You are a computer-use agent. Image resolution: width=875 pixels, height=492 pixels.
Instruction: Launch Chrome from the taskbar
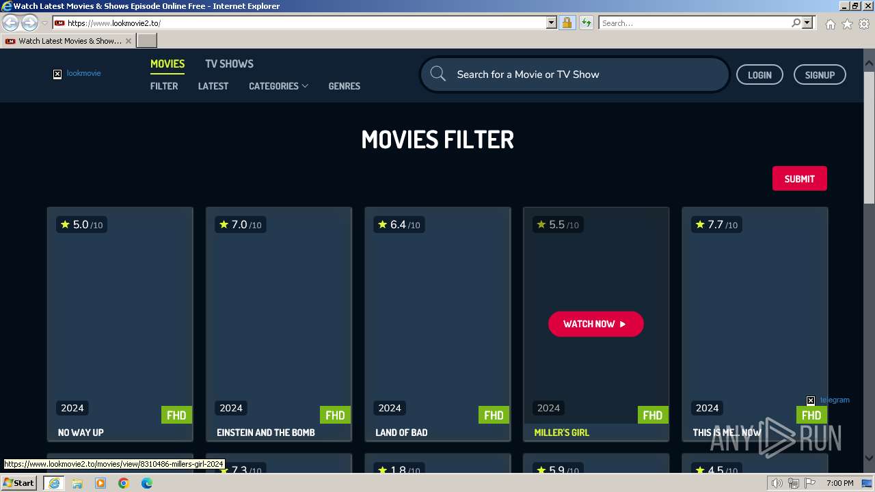click(x=124, y=483)
